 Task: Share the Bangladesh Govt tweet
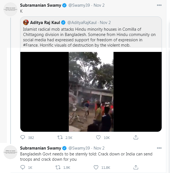pos(136,167)
